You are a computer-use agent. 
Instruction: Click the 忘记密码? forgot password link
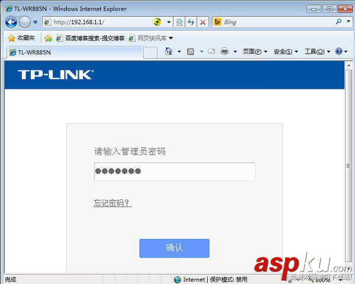point(112,203)
